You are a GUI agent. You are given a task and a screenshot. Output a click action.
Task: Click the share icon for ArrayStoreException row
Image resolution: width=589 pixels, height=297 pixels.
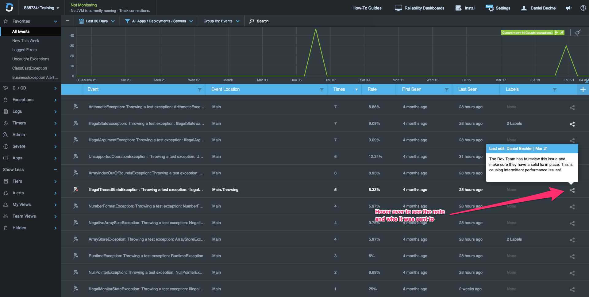(572, 240)
